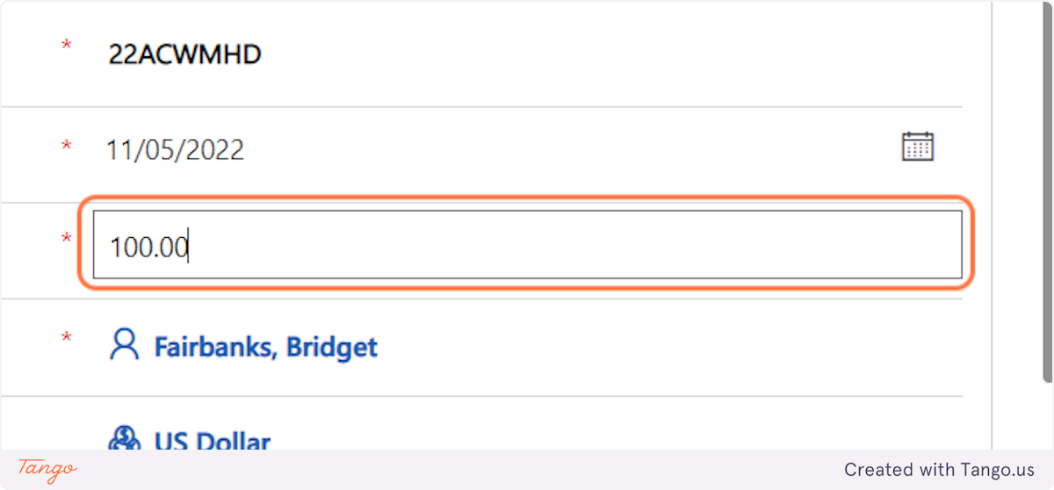
Task: Select the 22ACWMHD text field
Action: (185, 54)
